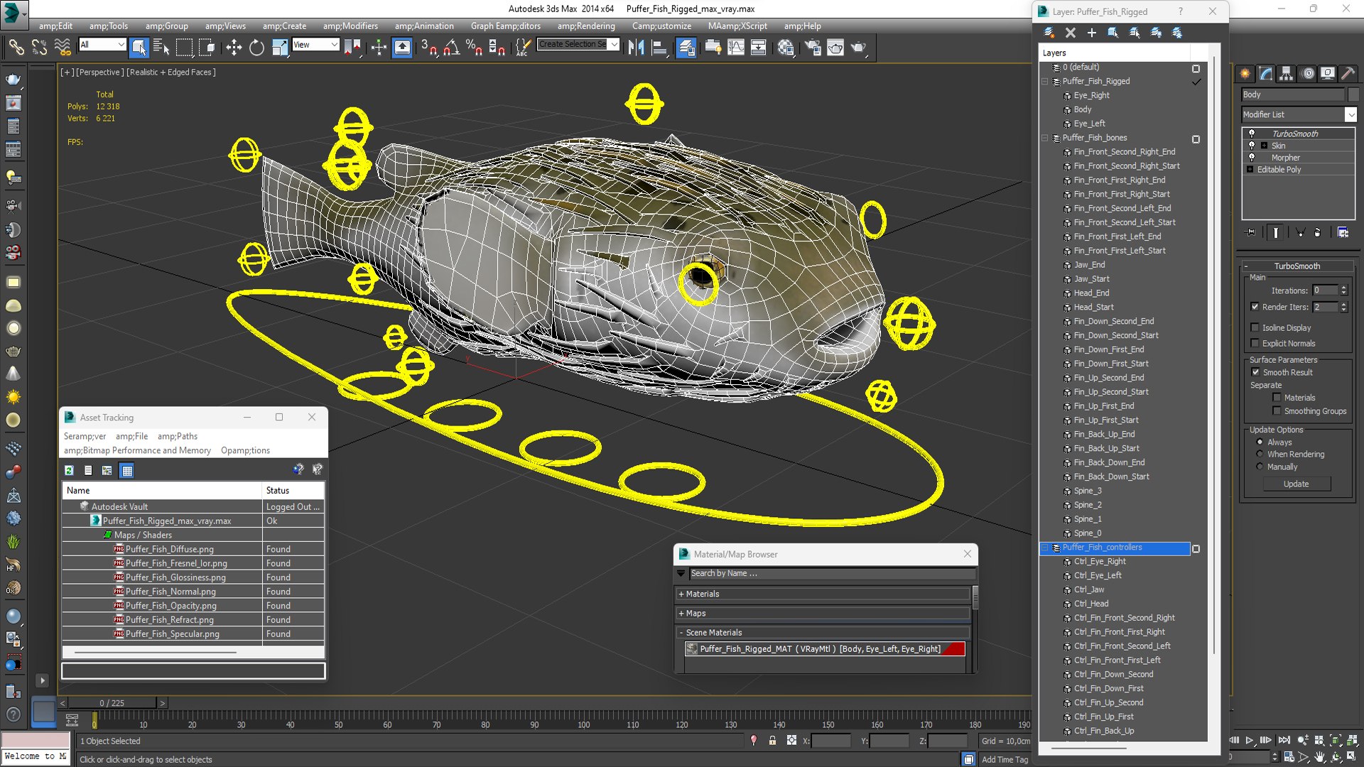Screen dimensions: 1364x767
Task: Click the Create New Layer icon
Action: point(1049,33)
